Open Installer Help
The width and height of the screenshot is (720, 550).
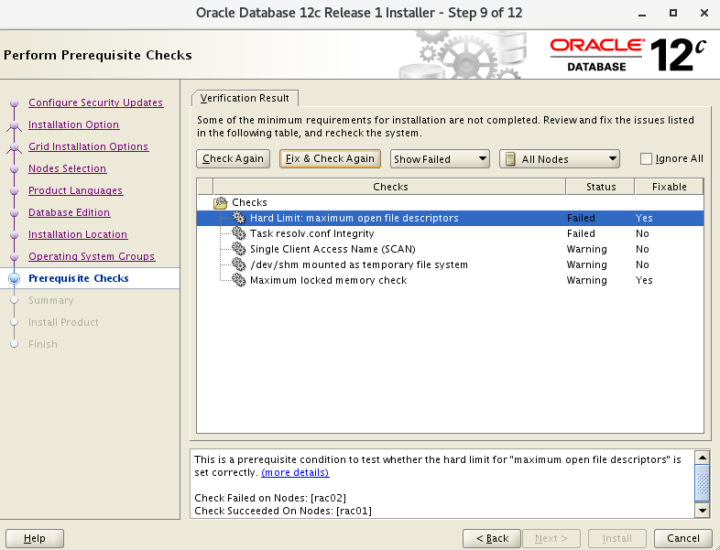pos(35,538)
